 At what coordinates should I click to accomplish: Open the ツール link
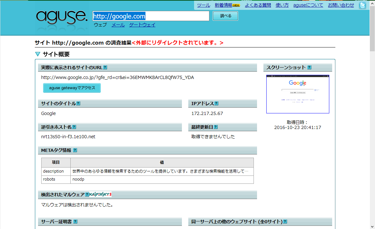coord(204,5)
